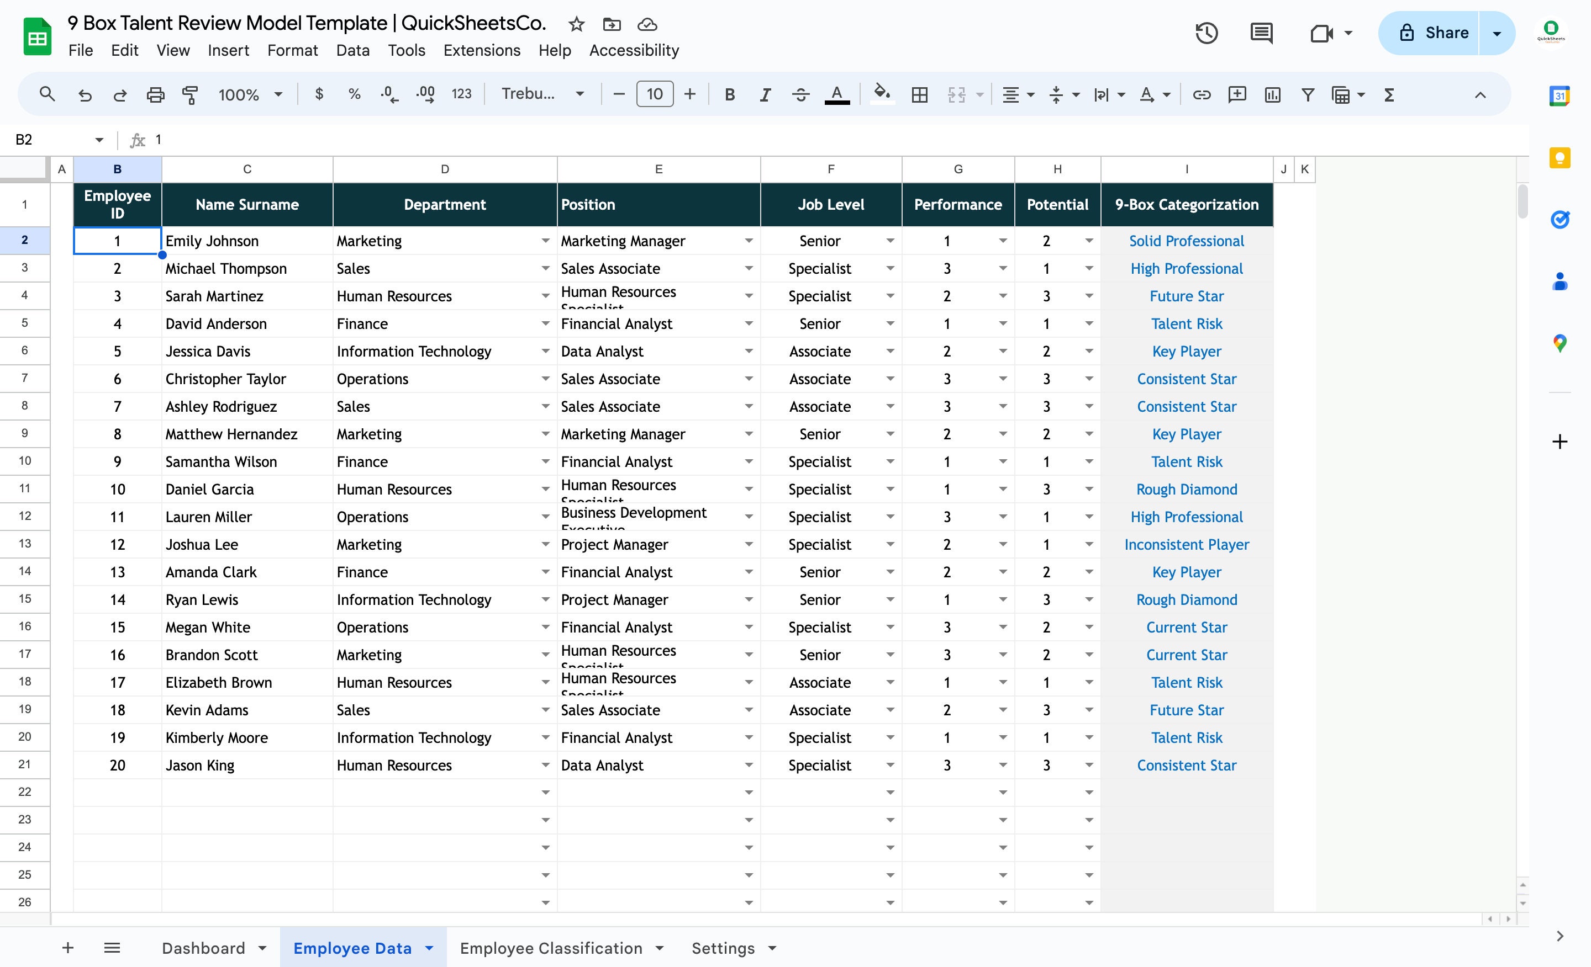This screenshot has height=967, width=1591.
Task: Open Emily Johnson's Department dropdown
Action: click(x=545, y=241)
